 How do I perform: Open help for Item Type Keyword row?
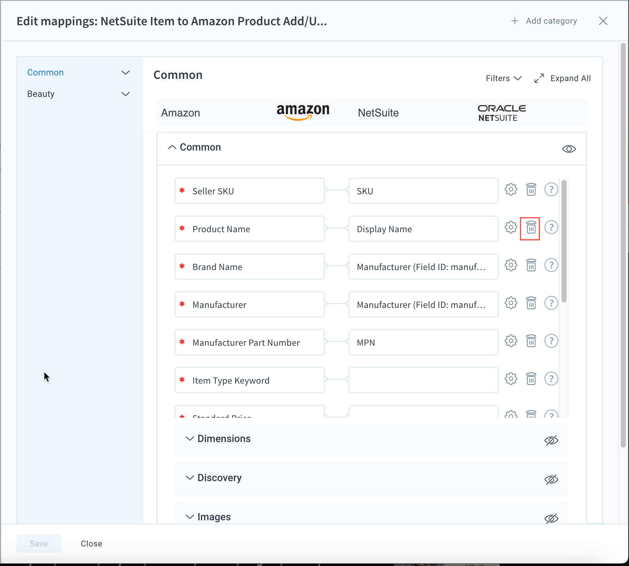551,379
